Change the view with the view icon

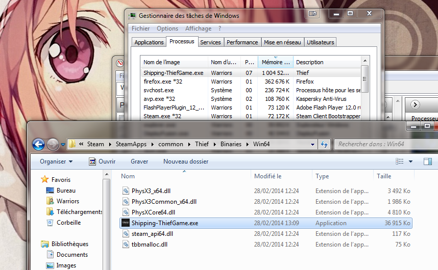pos(399,161)
